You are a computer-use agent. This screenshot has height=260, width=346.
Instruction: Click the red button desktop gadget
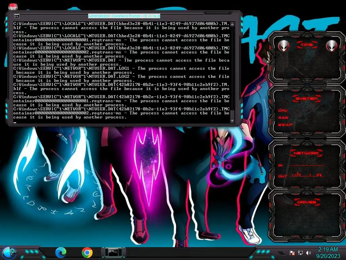click(13, 7)
